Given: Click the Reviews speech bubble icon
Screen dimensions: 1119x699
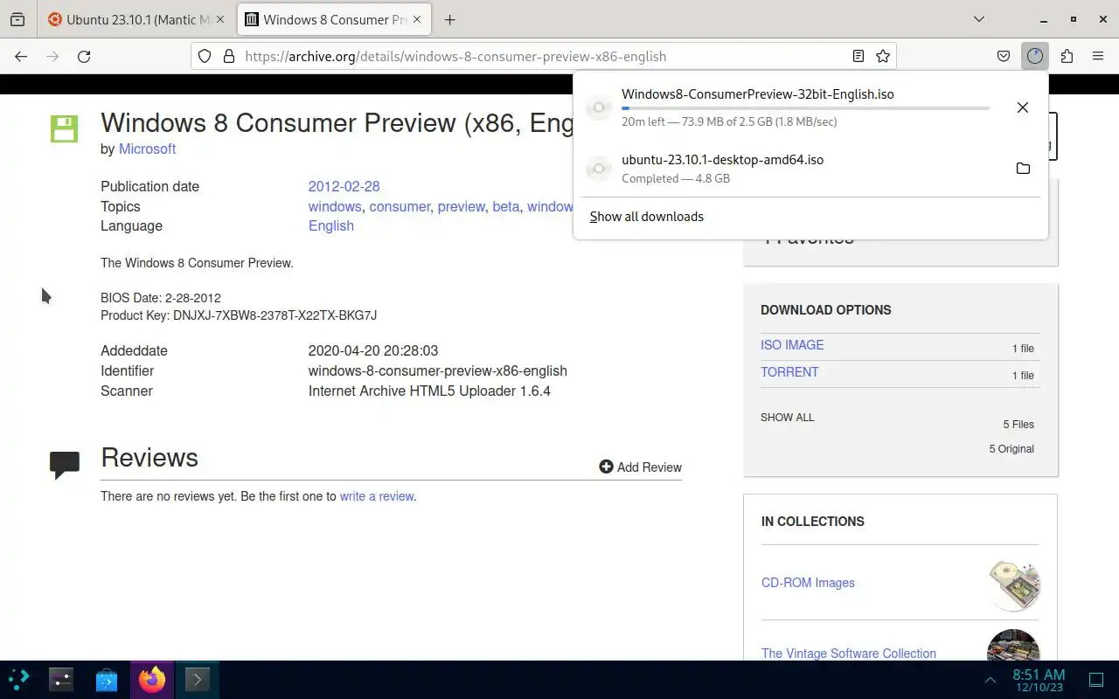Looking at the screenshot, I should (x=65, y=465).
